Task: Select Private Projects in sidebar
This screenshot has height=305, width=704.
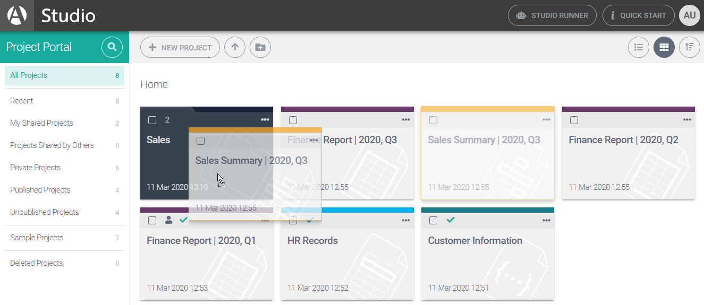Action: coord(36,168)
